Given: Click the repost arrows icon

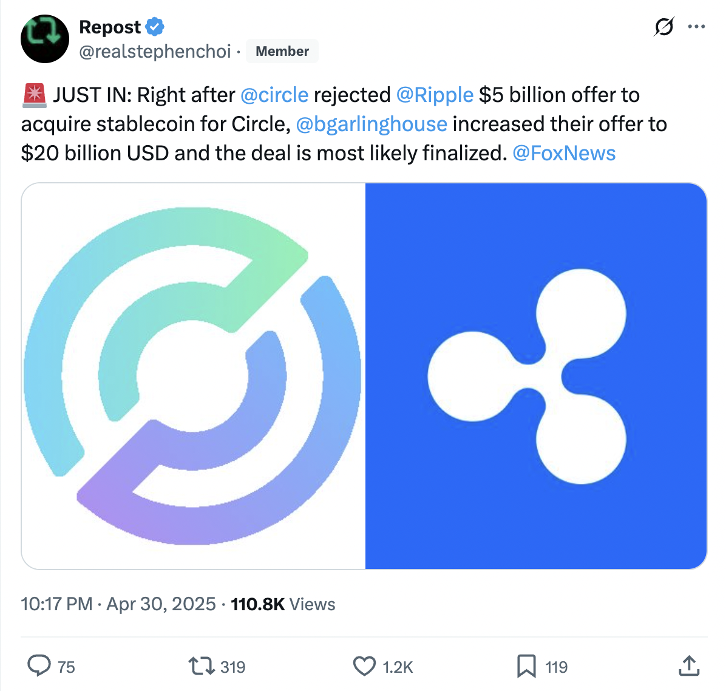Looking at the screenshot, I should 202,666.
